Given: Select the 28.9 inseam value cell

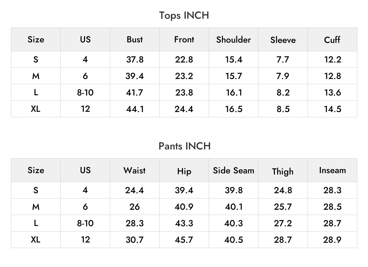Looking at the screenshot, I should (332, 240).
